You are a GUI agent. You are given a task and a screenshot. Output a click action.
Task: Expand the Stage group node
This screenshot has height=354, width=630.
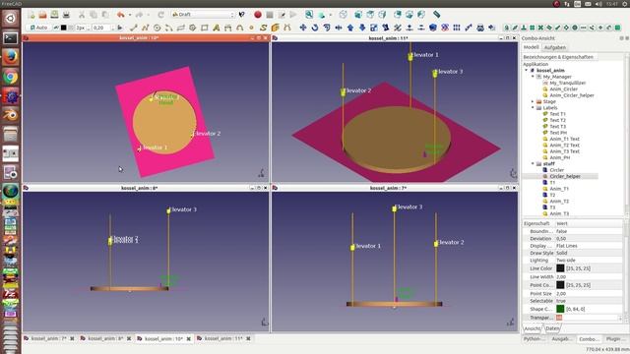[533, 101]
